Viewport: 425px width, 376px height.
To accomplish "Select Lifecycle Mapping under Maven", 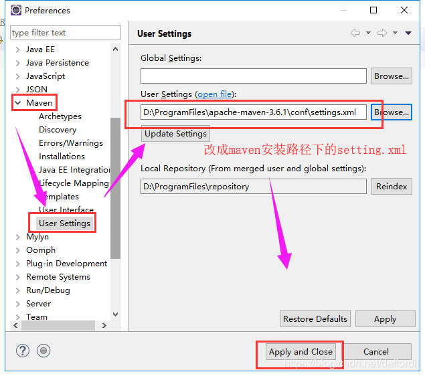I will [74, 183].
